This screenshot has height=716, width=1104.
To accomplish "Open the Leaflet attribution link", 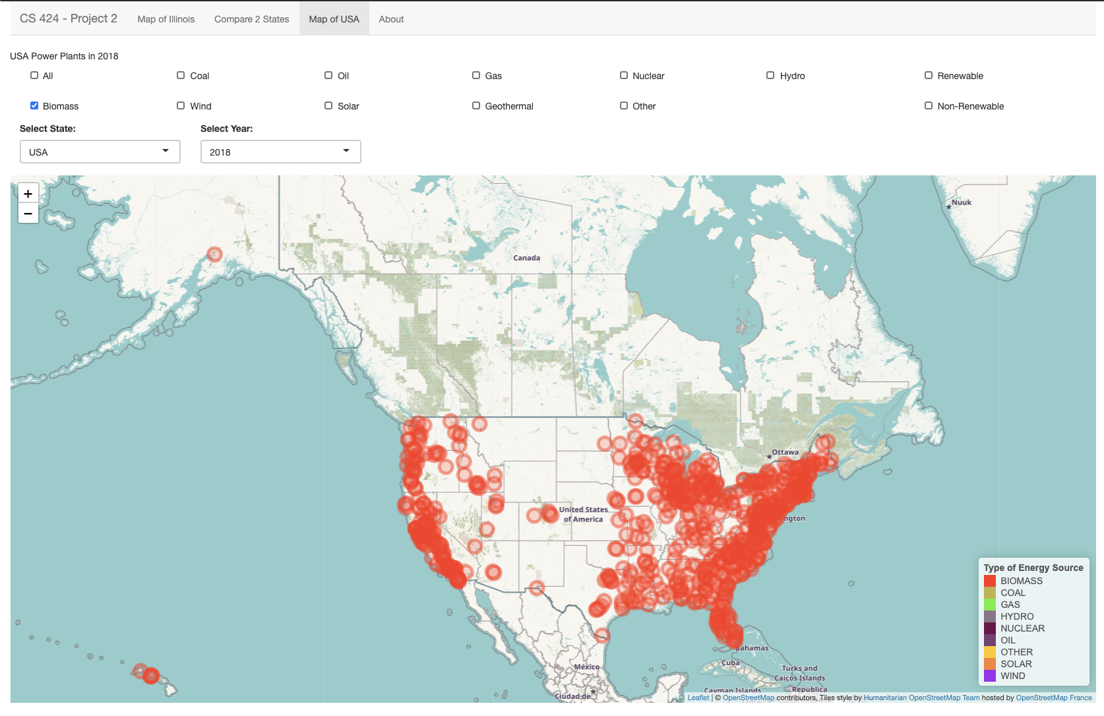I will 698,698.
